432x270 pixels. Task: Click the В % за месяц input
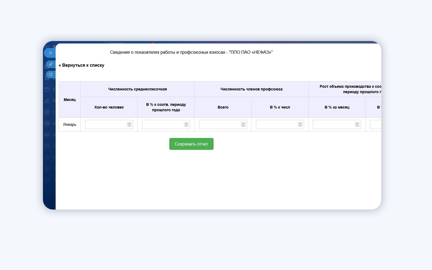click(x=337, y=124)
